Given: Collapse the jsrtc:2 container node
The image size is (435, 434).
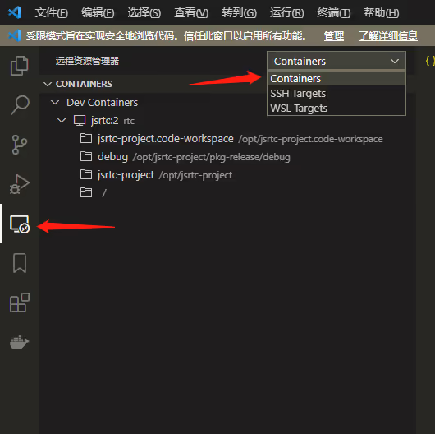Looking at the screenshot, I should (x=96, y=121).
